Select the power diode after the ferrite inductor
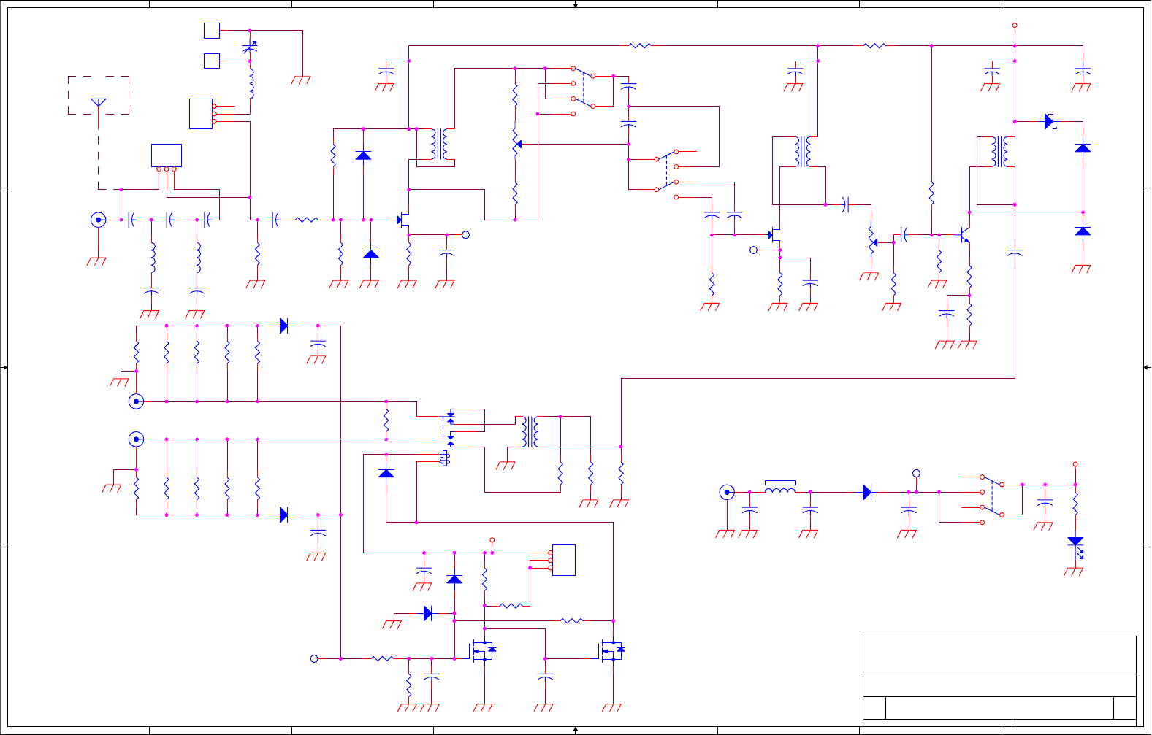This screenshot has width=1152, height=735. pyautogui.click(x=867, y=492)
